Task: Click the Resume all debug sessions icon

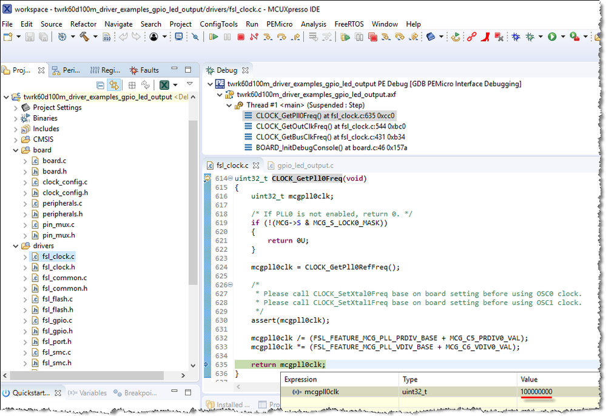Action: click(x=345, y=37)
